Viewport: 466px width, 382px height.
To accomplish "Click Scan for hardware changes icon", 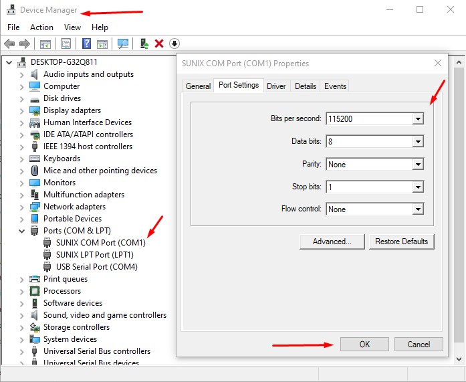I will (123, 43).
